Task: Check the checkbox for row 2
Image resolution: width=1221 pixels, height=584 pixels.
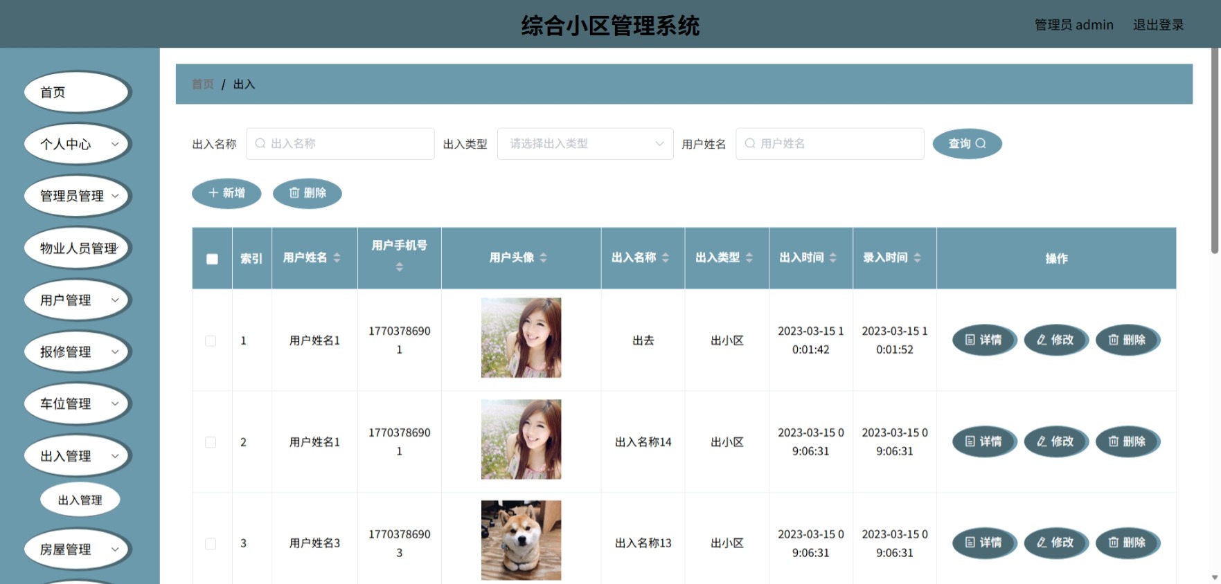Action: (211, 442)
